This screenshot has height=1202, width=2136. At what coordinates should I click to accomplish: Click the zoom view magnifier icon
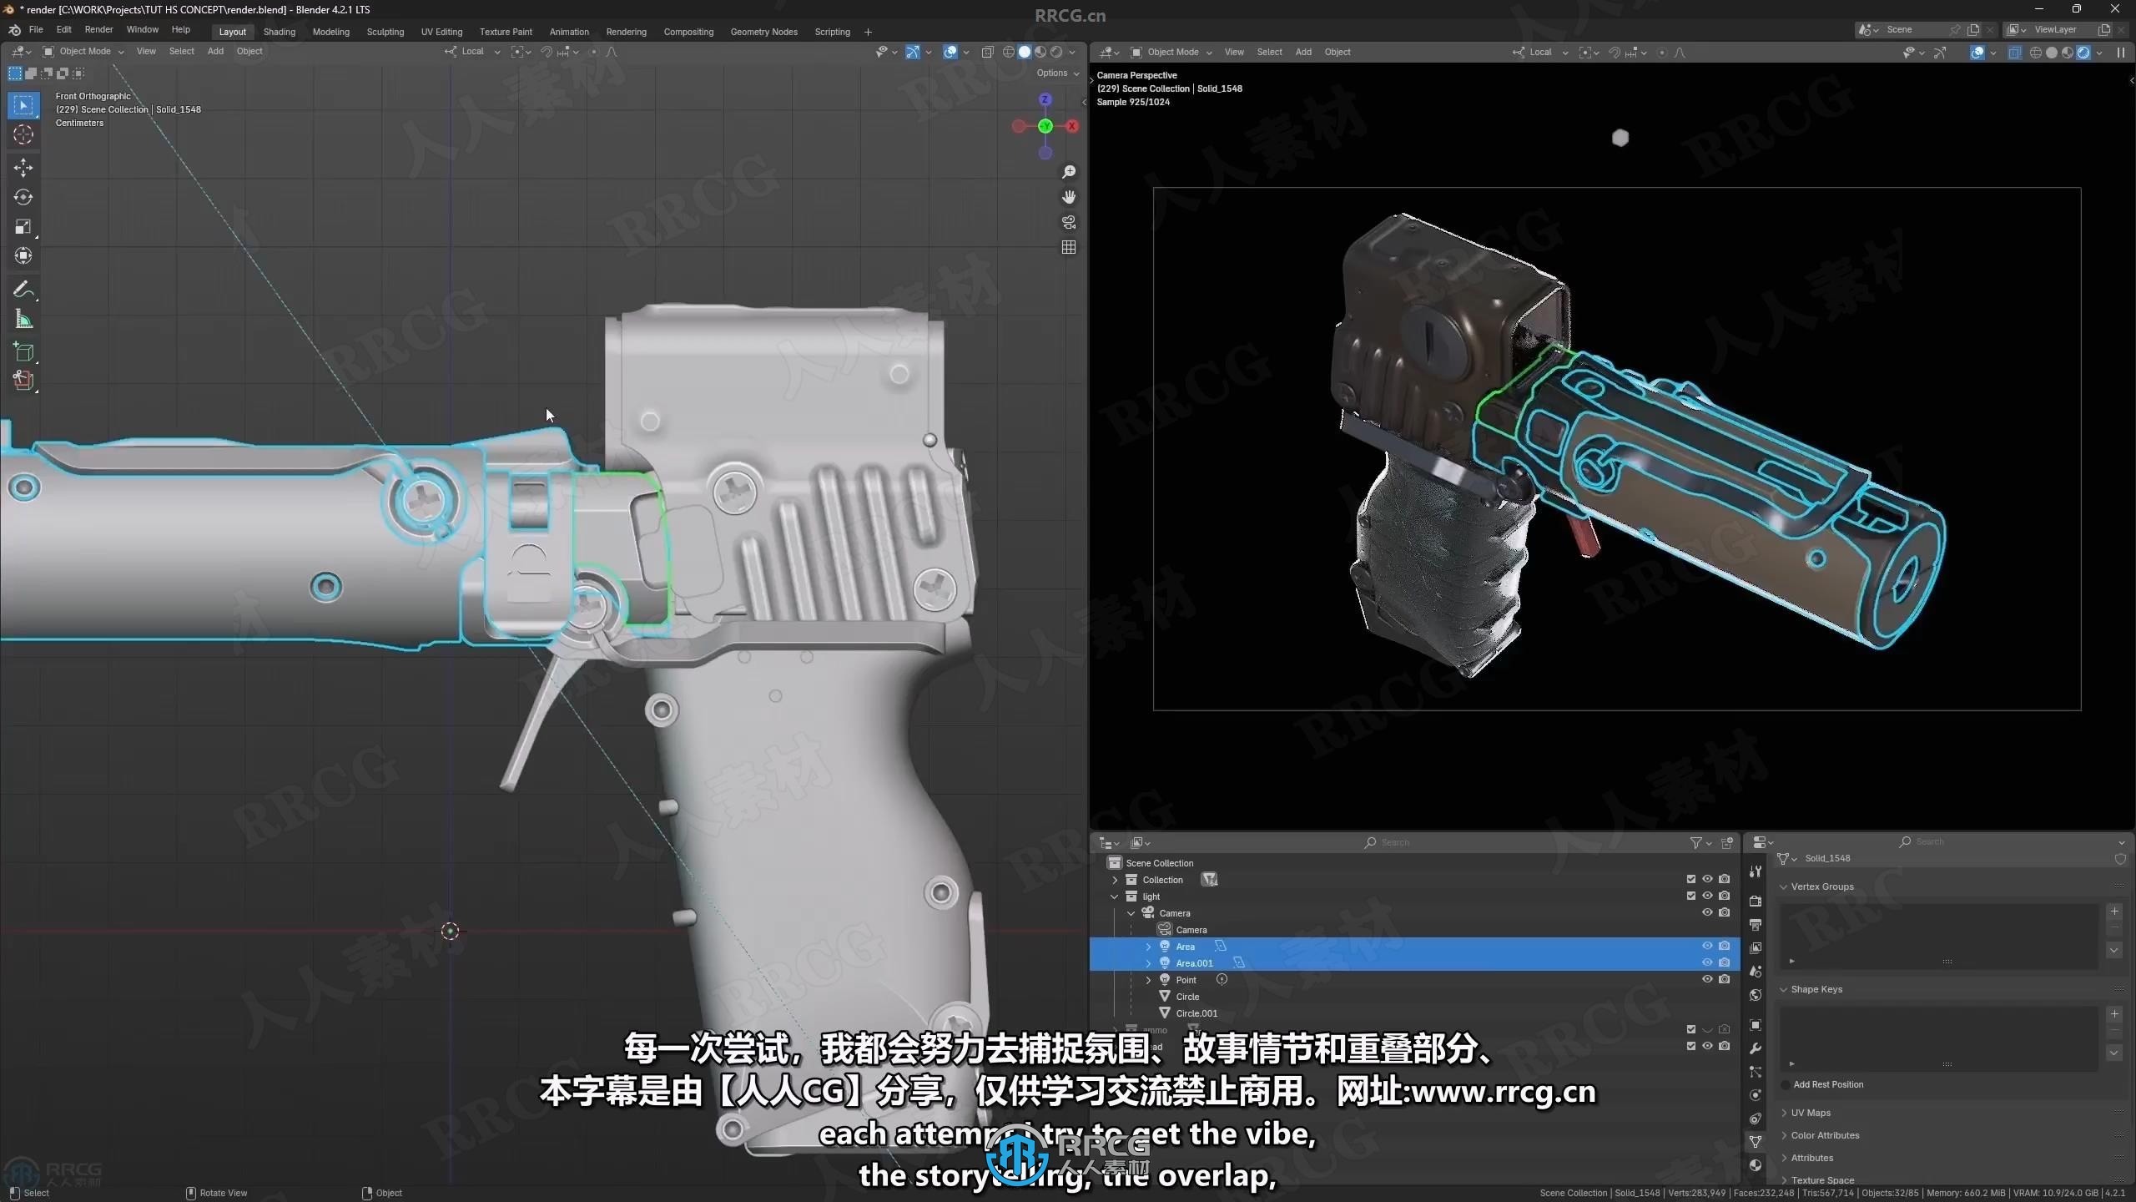coord(1068,172)
